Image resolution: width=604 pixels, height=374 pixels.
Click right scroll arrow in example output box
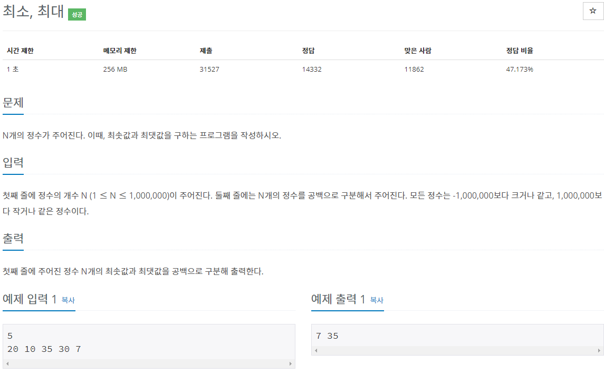point(599,350)
